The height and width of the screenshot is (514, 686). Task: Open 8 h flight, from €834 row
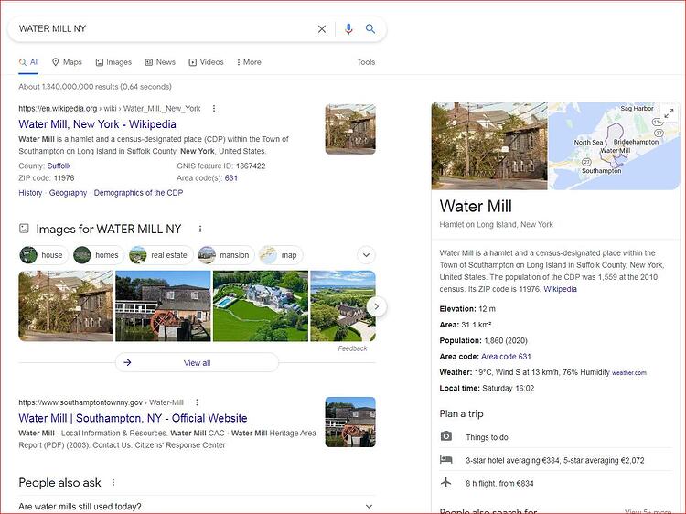point(499,484)
